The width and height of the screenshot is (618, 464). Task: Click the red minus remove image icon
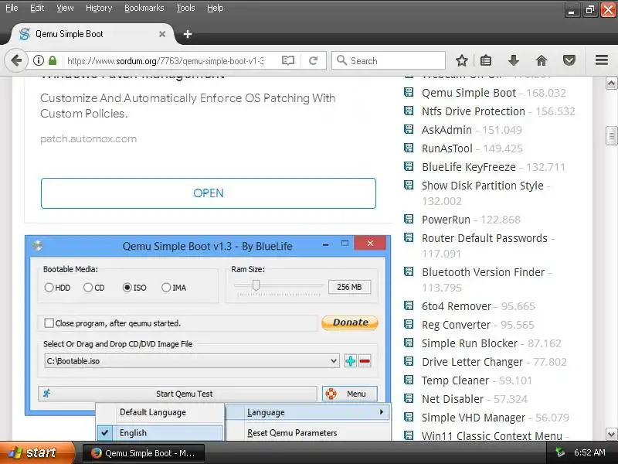point(365,361)
